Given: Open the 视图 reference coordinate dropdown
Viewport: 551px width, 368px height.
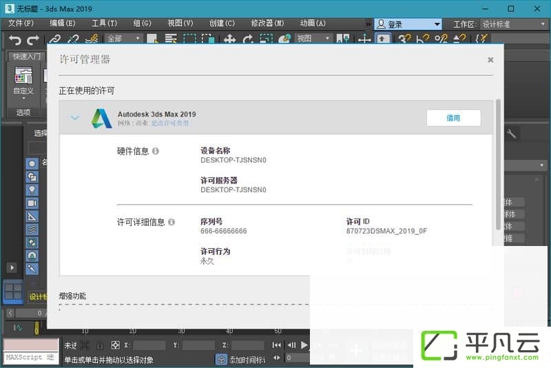Looking at the screenshot, I should click(x=313, y=39).
